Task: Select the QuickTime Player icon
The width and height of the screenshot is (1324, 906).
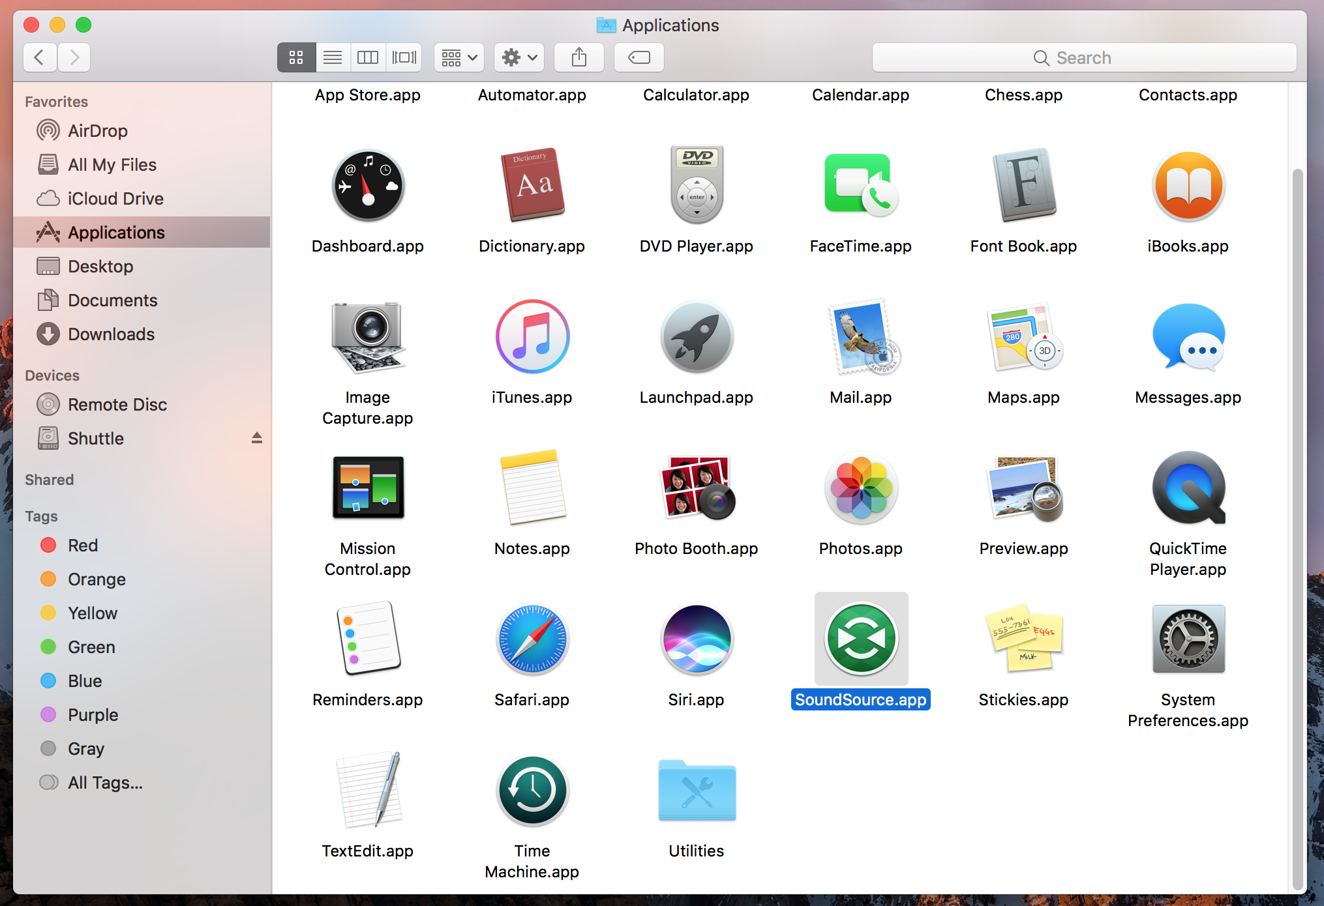Action: pyautogui.click(x=1188, y=488)
